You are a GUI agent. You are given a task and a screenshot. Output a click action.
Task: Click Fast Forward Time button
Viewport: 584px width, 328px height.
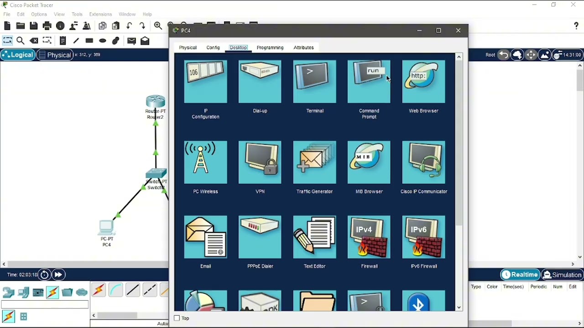(x=58, y=275)
